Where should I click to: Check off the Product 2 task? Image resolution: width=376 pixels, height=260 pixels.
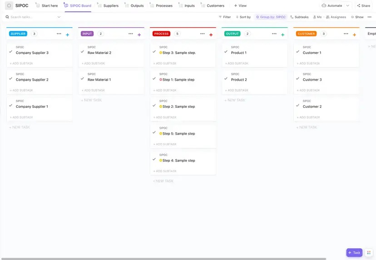(x=226, y=78)
